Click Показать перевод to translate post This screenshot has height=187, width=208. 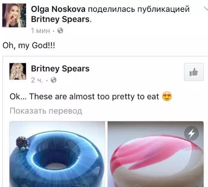click(46, 111)
